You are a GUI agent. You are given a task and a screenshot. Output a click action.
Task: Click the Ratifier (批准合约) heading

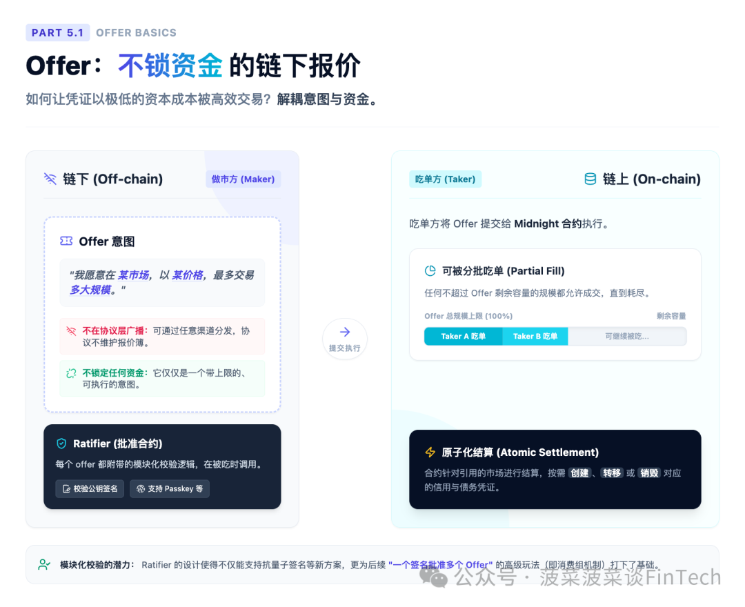tap(118, 444)
